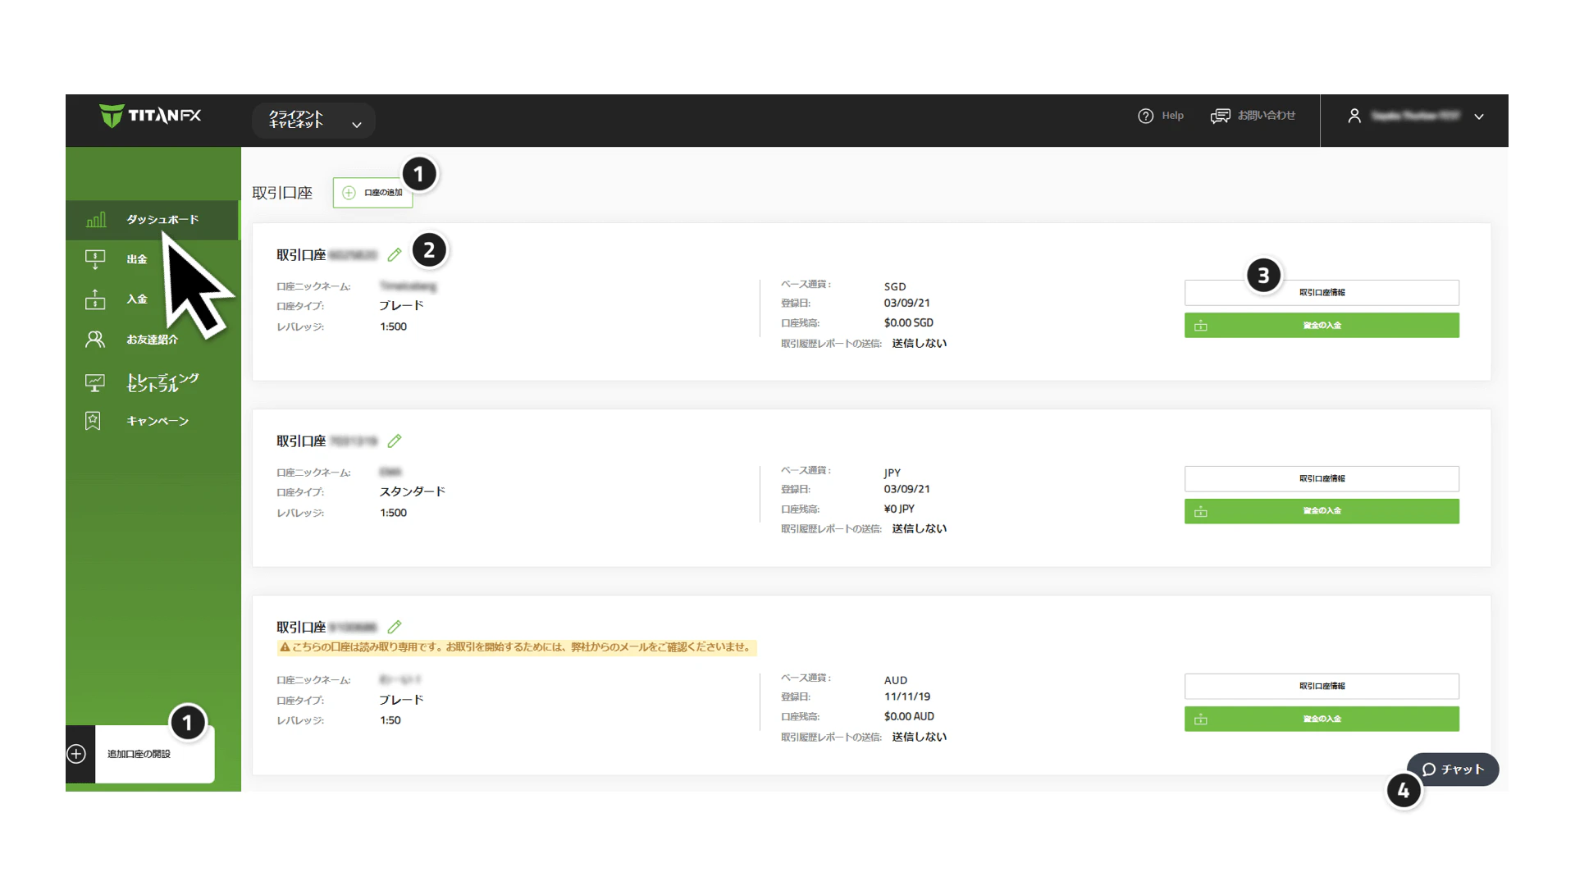Click the Help question mark icon
Screen dimensions: 1575x886
click(1145, 116)
